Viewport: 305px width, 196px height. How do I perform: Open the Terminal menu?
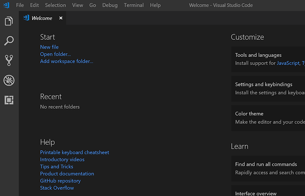(134, 5)
